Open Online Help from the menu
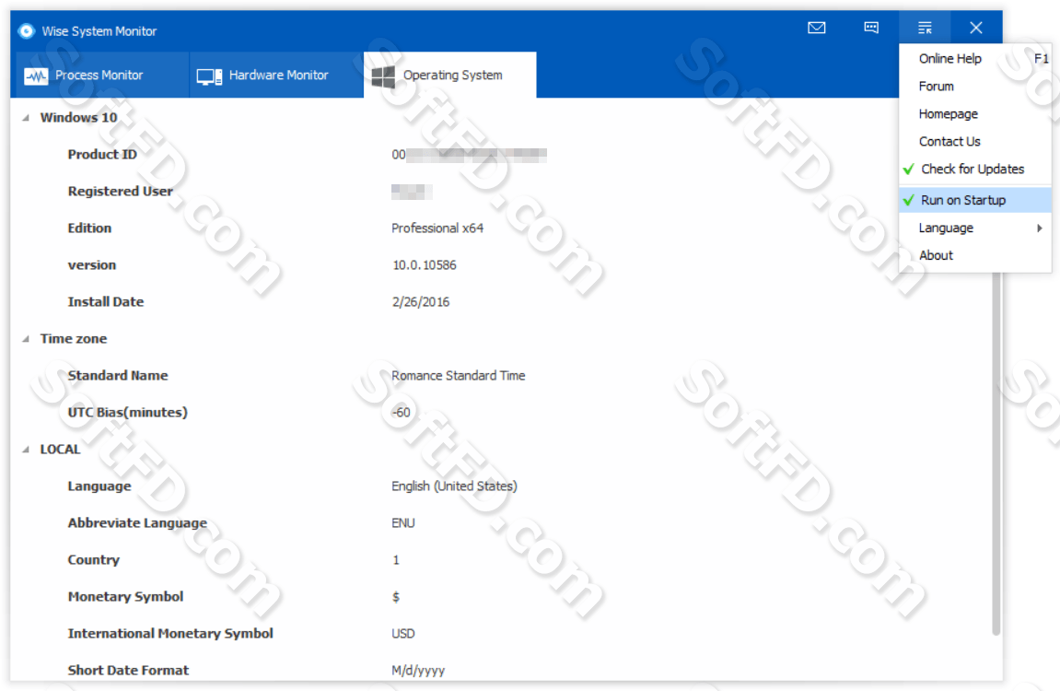Screen dimensions: 1060x691 (x=975, y=59)
